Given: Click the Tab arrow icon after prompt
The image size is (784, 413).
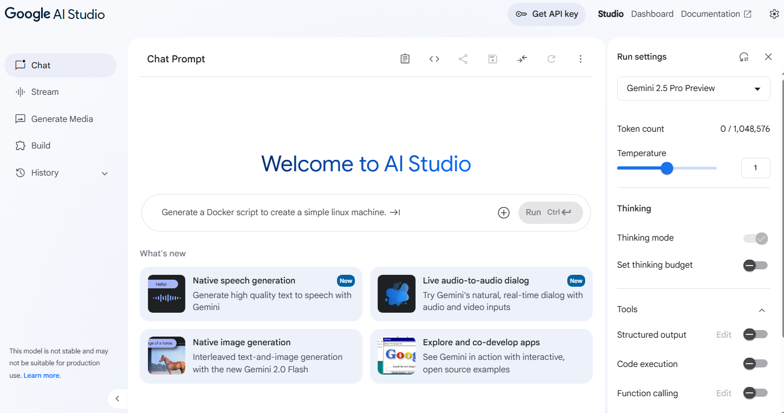Looking at the screenshot, I should coord(395,212).
